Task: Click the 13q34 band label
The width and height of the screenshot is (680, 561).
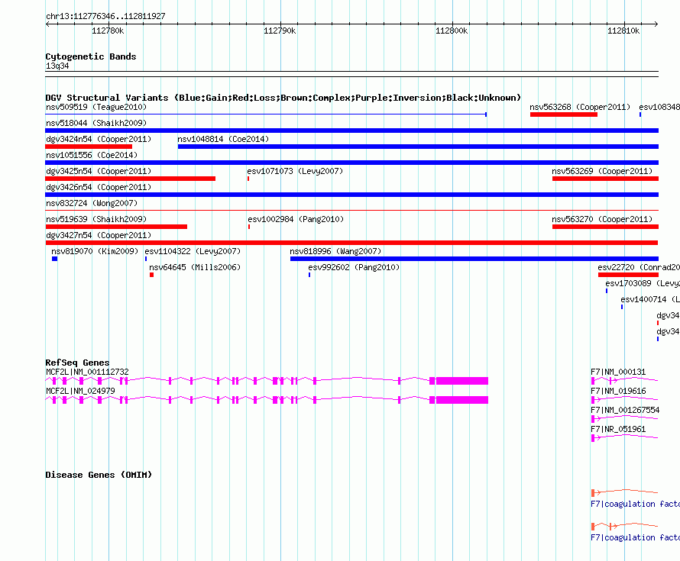Action: [57, 66]
